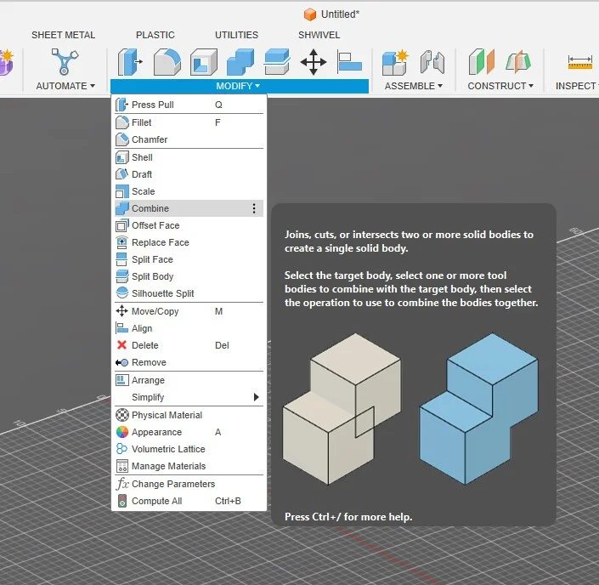Select the Draft menu item
Viewport: 599px width, 585px height.
(189, 174)
